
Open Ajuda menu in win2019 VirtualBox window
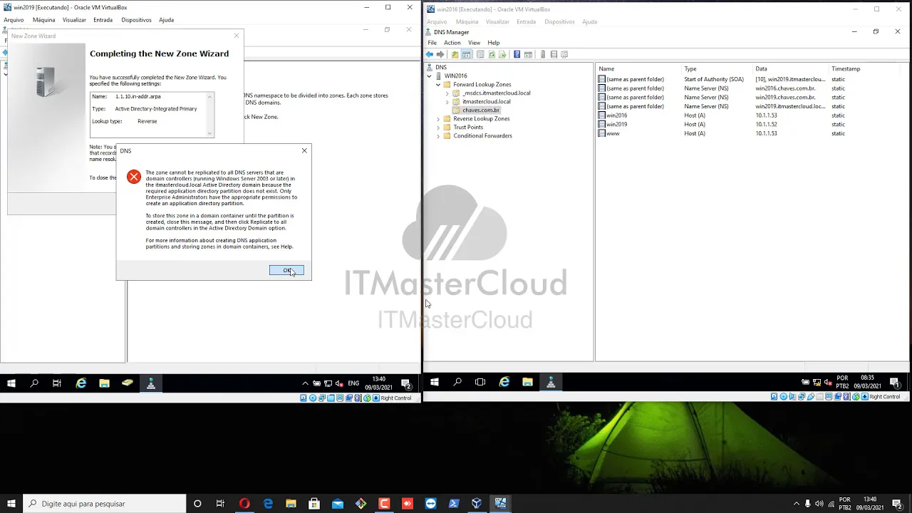(x=166, y=20)
